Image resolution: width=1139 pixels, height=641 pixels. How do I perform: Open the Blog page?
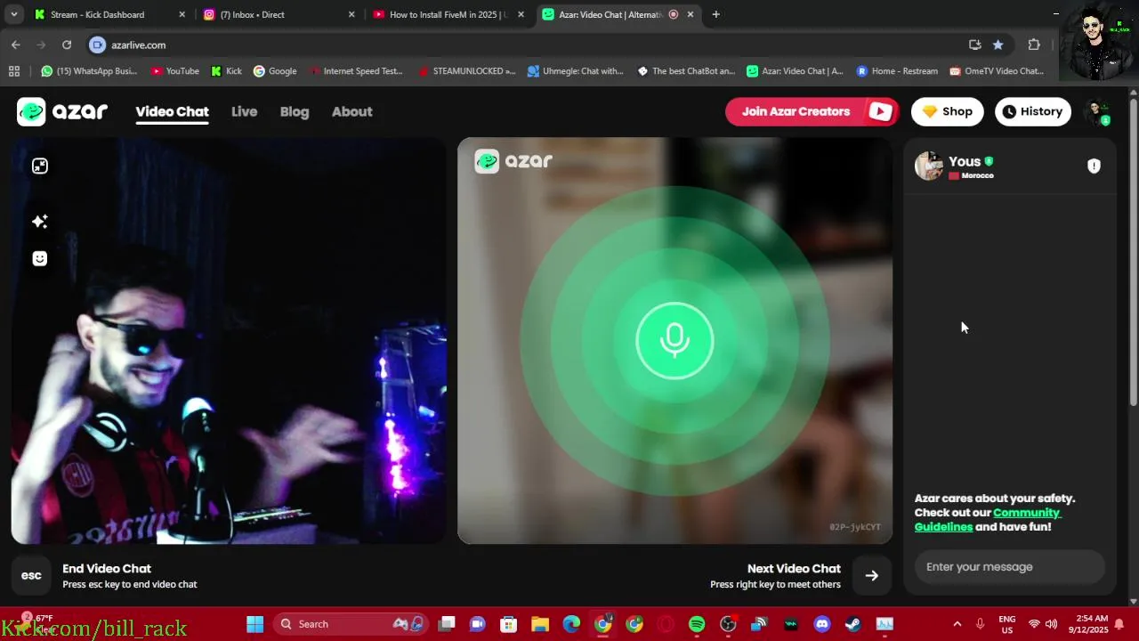point(295,111)
